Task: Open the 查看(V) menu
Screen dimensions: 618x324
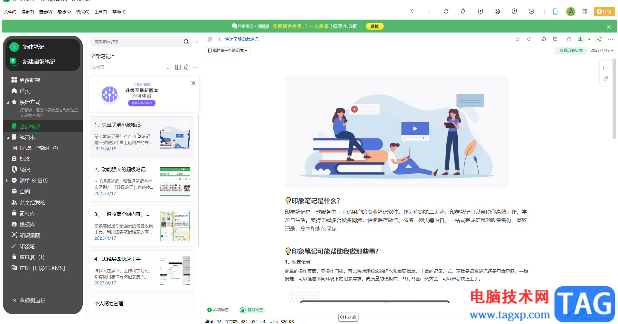Action: (46, 12)
